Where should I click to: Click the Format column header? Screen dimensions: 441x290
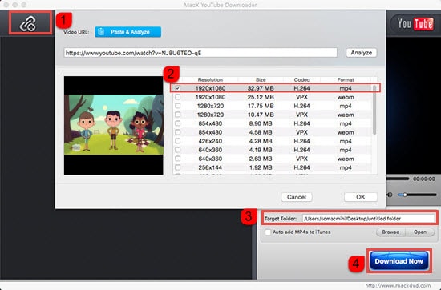pyautogui.click(x=346, y=80)
